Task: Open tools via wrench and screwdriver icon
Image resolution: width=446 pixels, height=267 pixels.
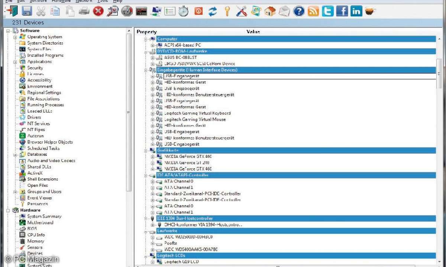Action: point(242,11)
